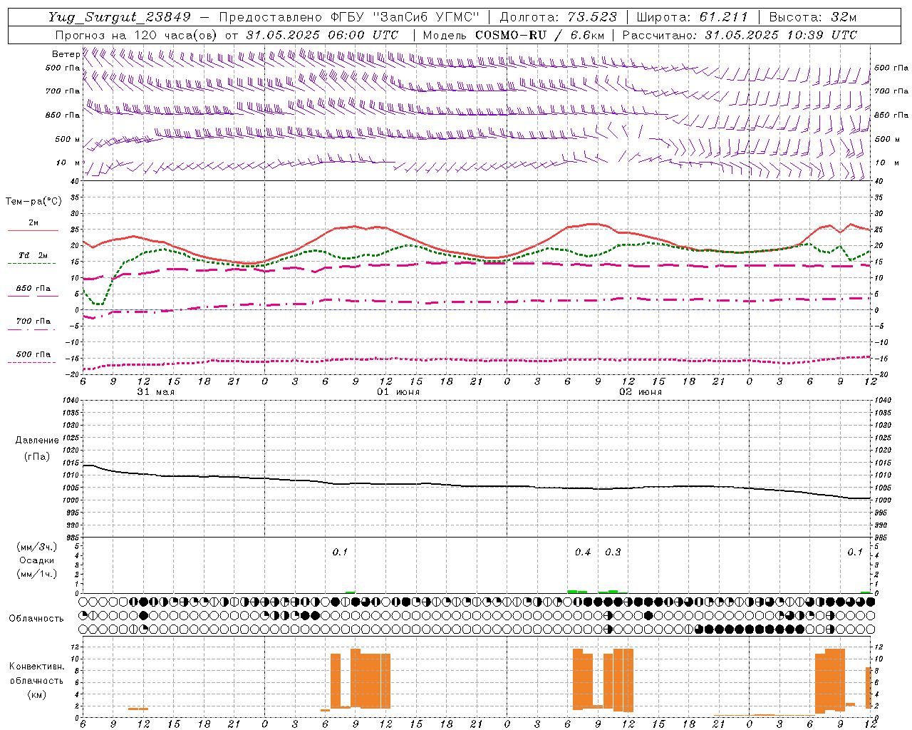912x730 pixels.
Task: Click the 10 м wind level label on the left
Action: coord(68,163)
